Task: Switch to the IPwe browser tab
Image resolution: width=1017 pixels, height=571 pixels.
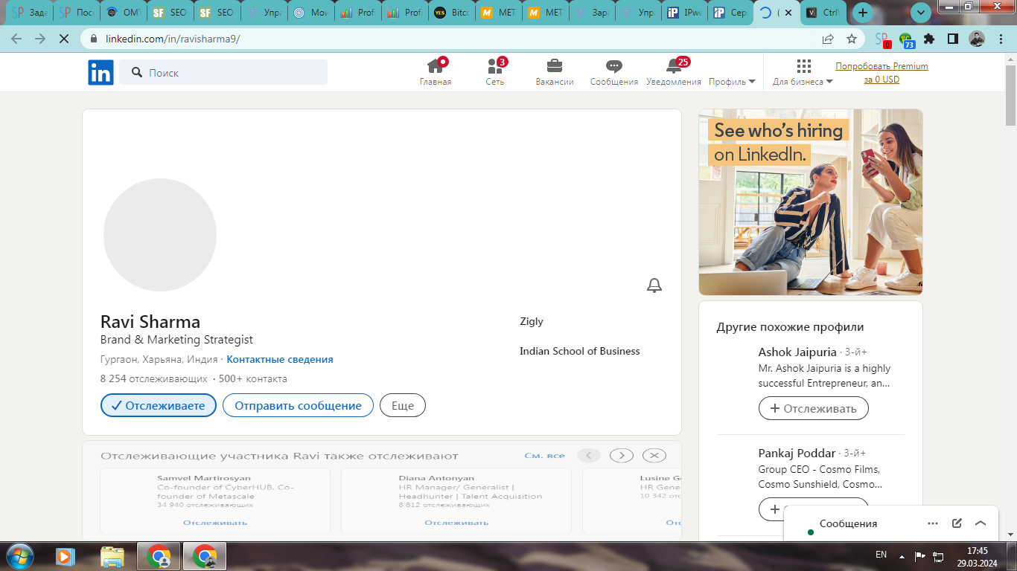Action: coord(684,13)
